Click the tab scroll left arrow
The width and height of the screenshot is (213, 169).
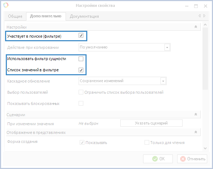pyautogui.click(x=199, y=16)
